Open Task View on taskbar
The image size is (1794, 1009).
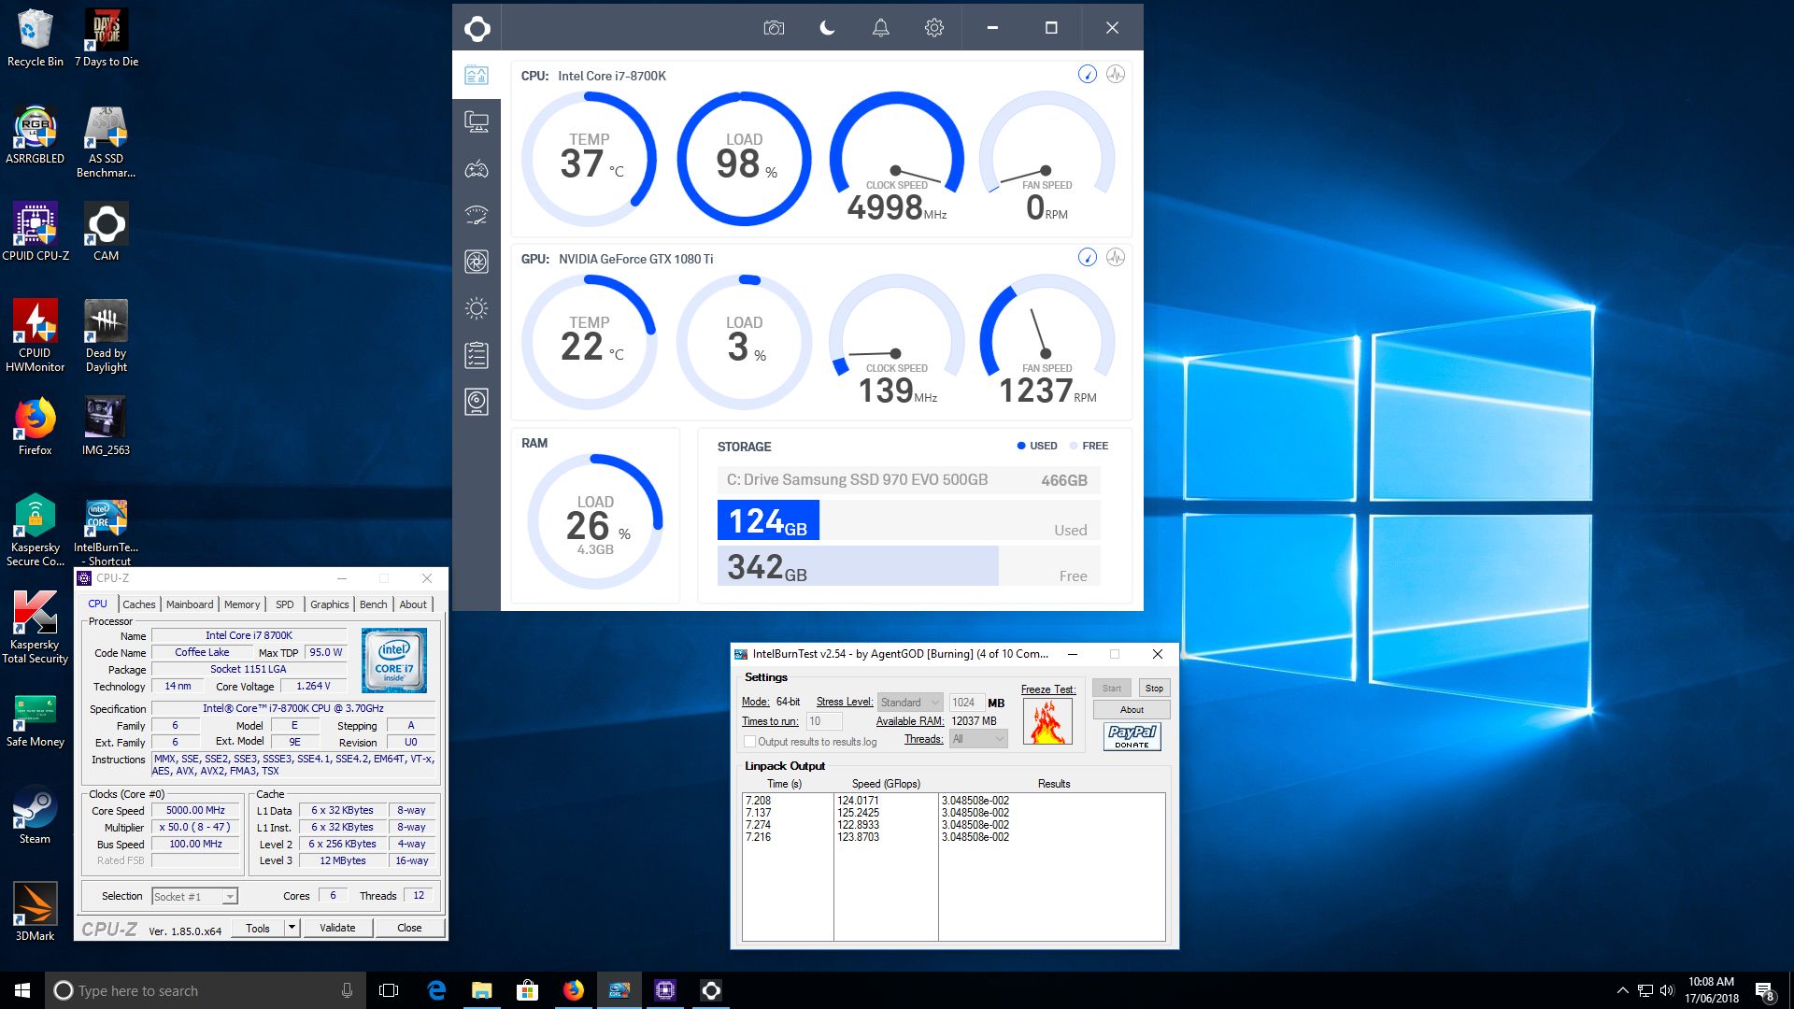pyautogui.click(x=389, y=990)
